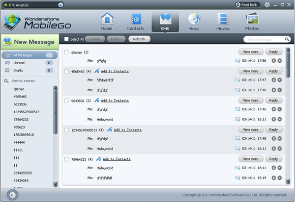Screen dimensions: 295x202
Task: Click View more for 12345678908513
Action: point(251,129)
